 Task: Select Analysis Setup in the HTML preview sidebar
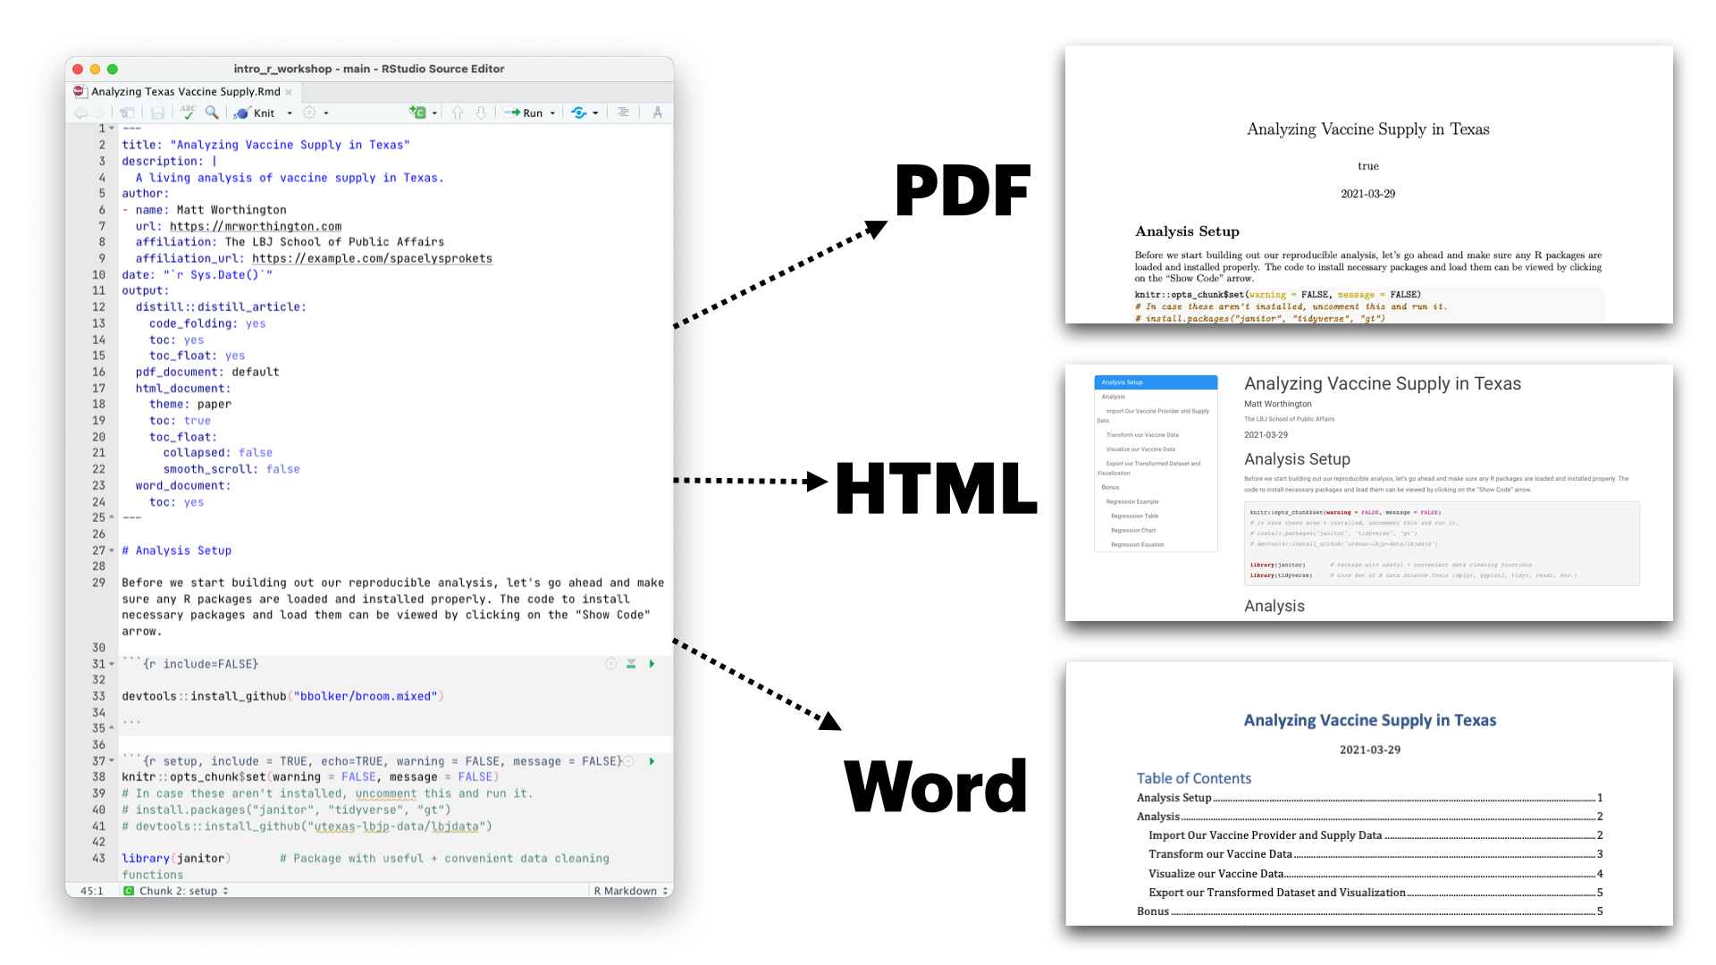[1156, 382]
